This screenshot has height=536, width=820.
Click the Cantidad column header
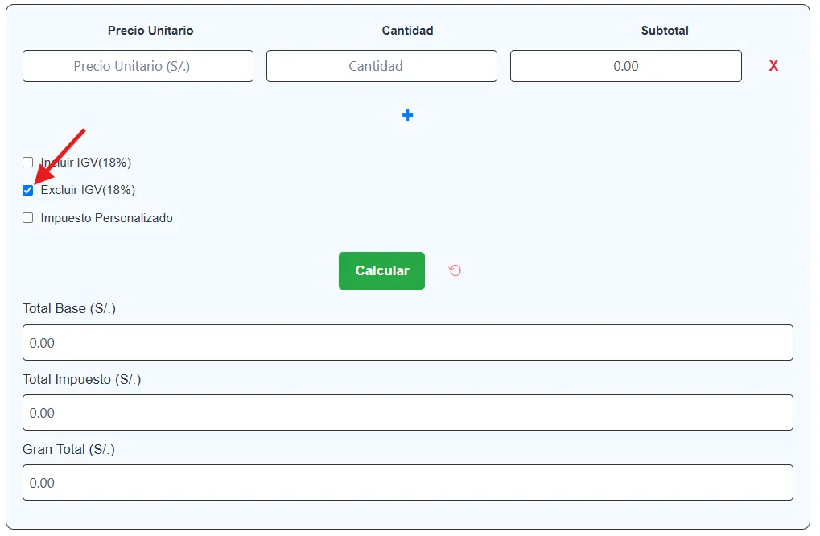coord(407,31)
